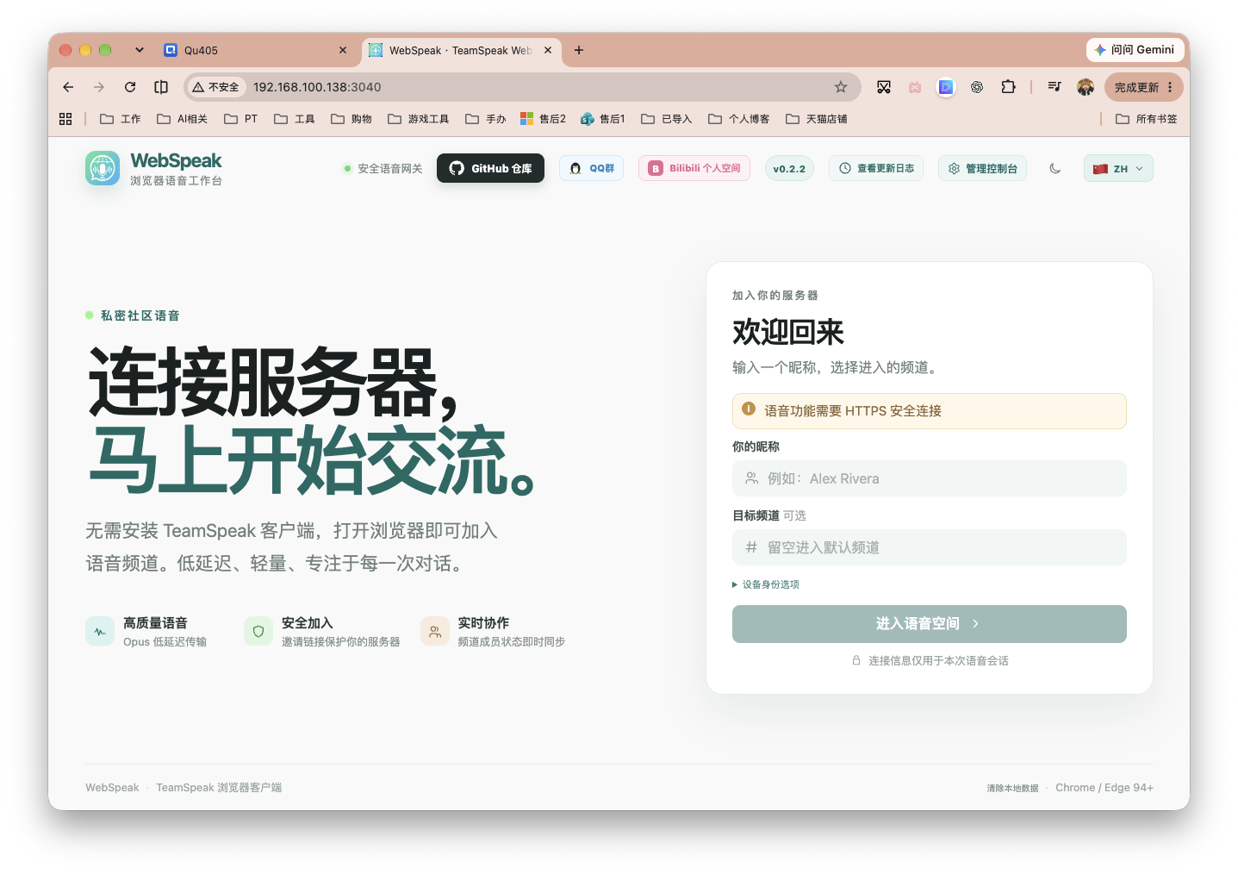Expand 设备身份选项 disclosure
Viewport: 1238px width, 874px height.
tap(766, 584)
